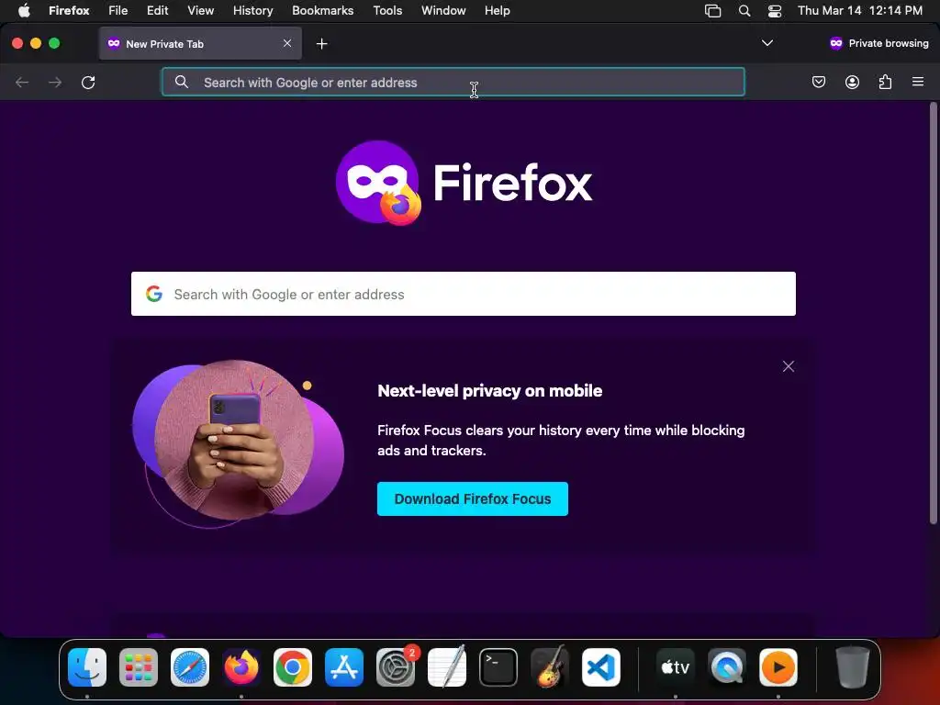Focus the address bar field
The height and width of the screenshot is (705, 940).
453,82
